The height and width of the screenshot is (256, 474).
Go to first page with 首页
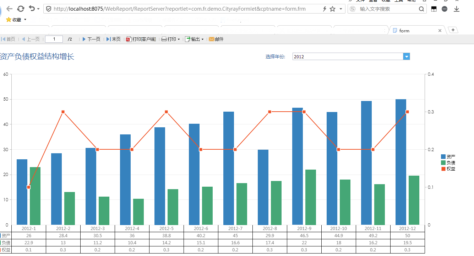pos(9,39)
